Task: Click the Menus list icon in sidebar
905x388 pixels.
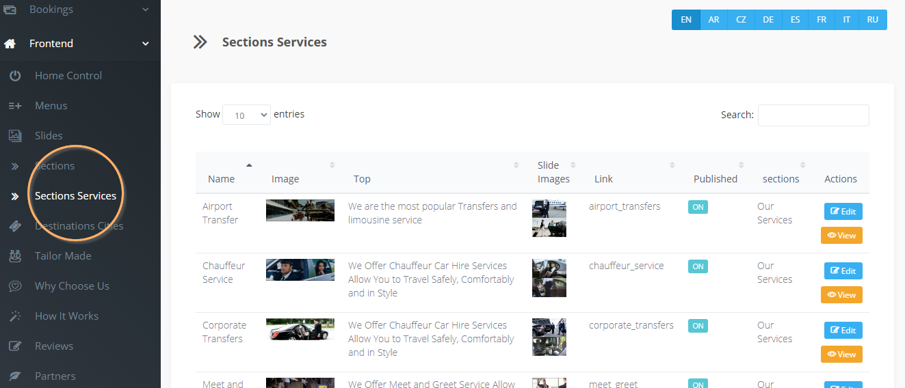Action: (x=15, y=106)
